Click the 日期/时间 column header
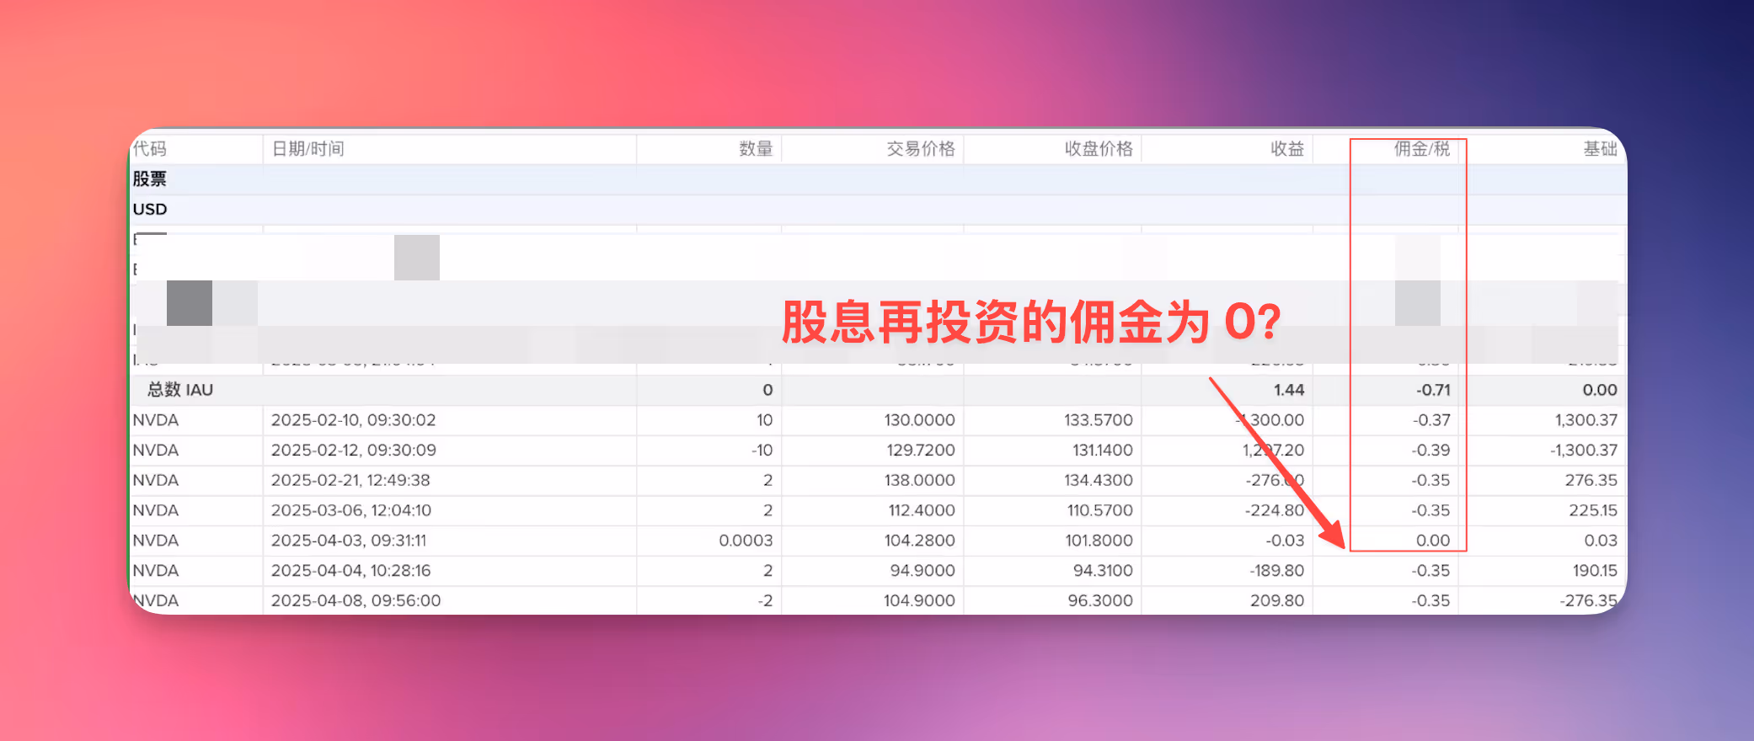This screenshot has width=1754, height=741. pyautogui.click(x=307, y=149)
